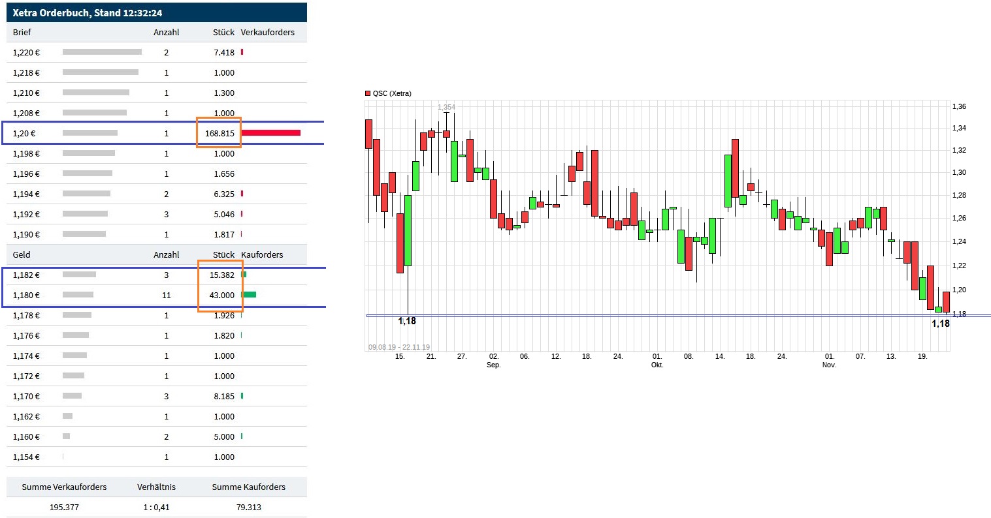Select the 7.418 Stück value
991x518 pixels.
pyautogui.click(x=224, y=52)
